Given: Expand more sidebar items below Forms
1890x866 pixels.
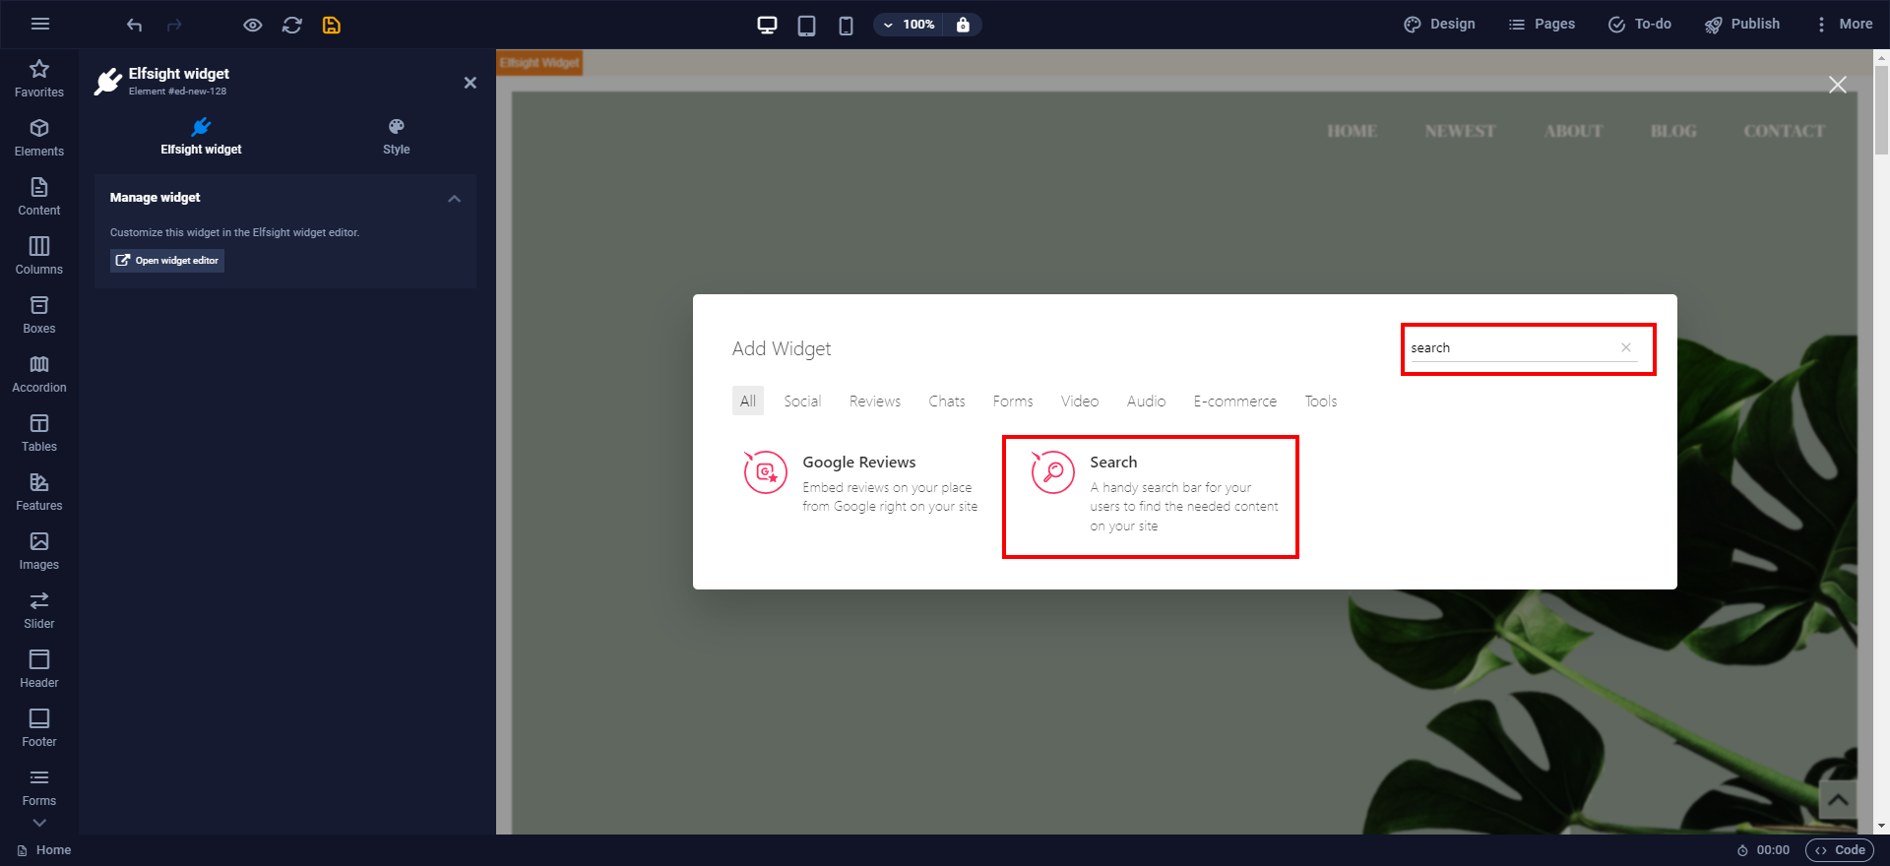Looking at the screenshot, I should tap(39, 823).
